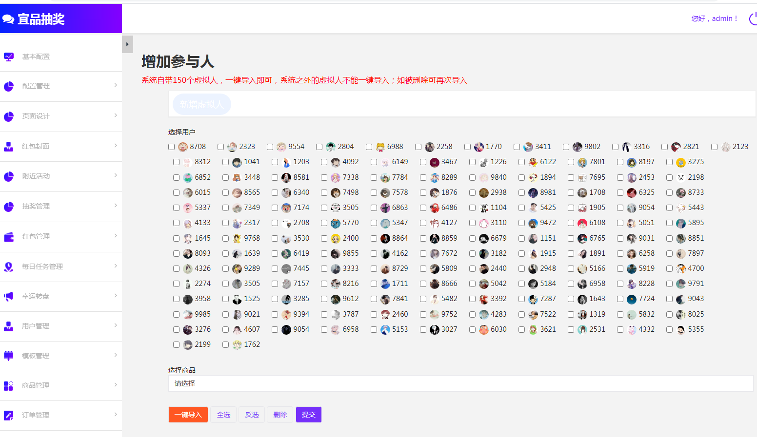Screen dimensions: 757x437
Task: Check the box for user 2323
Action: pos(220,147)
